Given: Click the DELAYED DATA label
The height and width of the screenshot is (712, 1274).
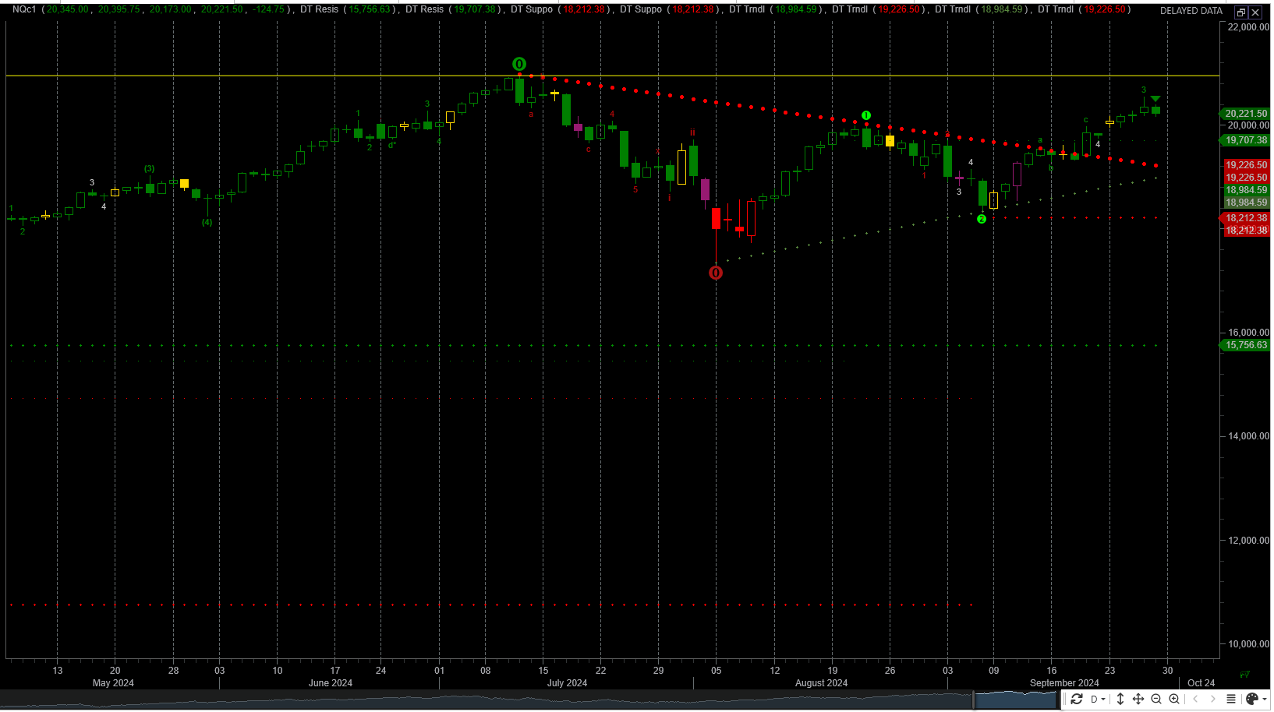Looking at the screenshot, I should (1191, 11).
